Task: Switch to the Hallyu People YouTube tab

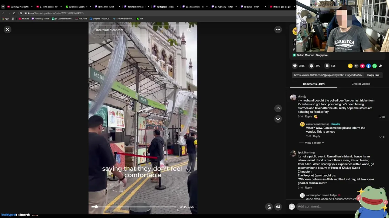Action: [x=19, y=7]
